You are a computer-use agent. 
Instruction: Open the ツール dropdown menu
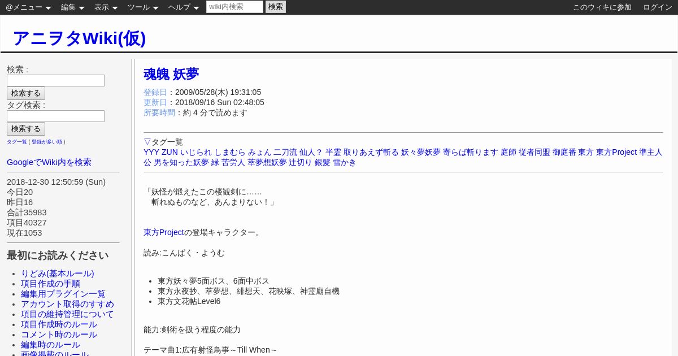coord(143,7)
